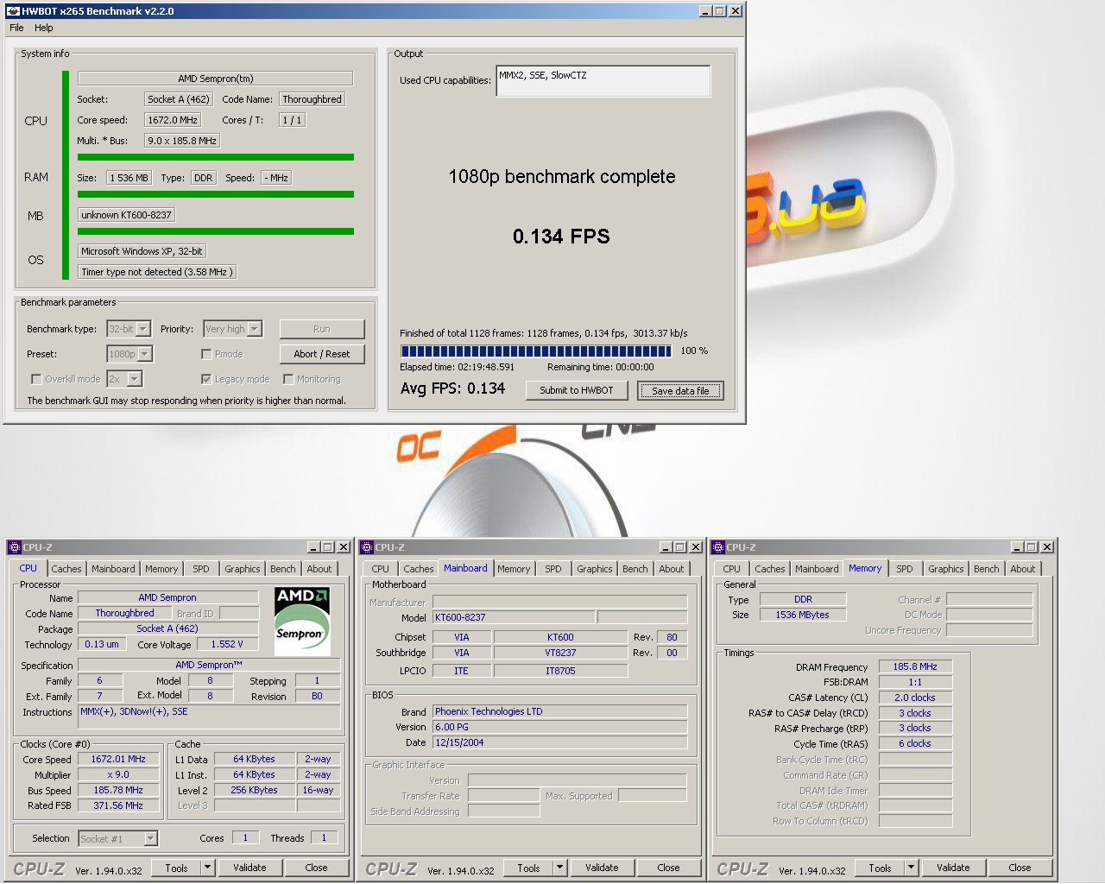Close the CPU-Z Mainboard tab window via title bar
Viewport: 1105px width, 884px height.
695,547
